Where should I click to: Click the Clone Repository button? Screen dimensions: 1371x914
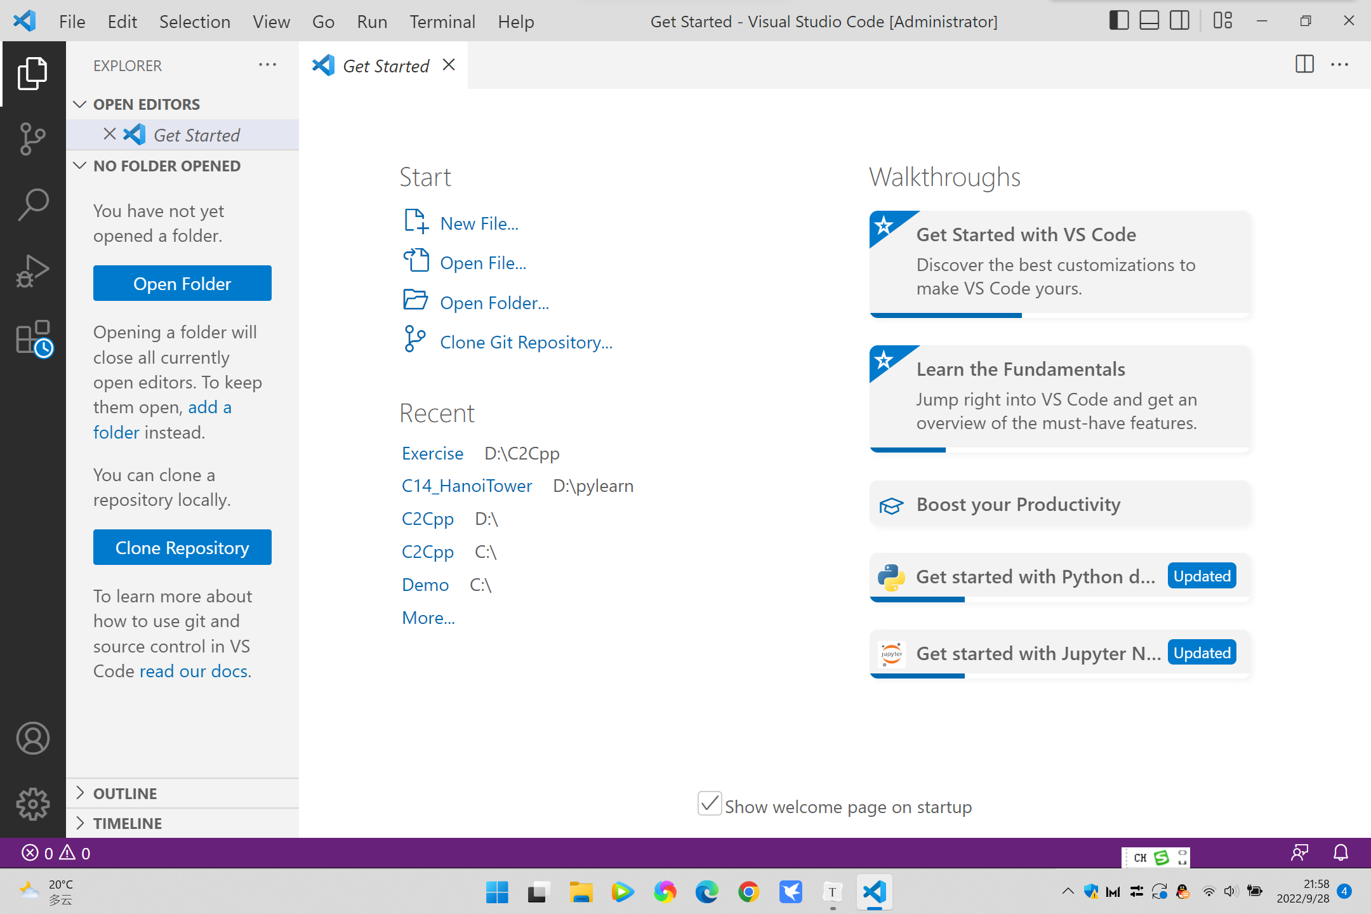point(182,546)
